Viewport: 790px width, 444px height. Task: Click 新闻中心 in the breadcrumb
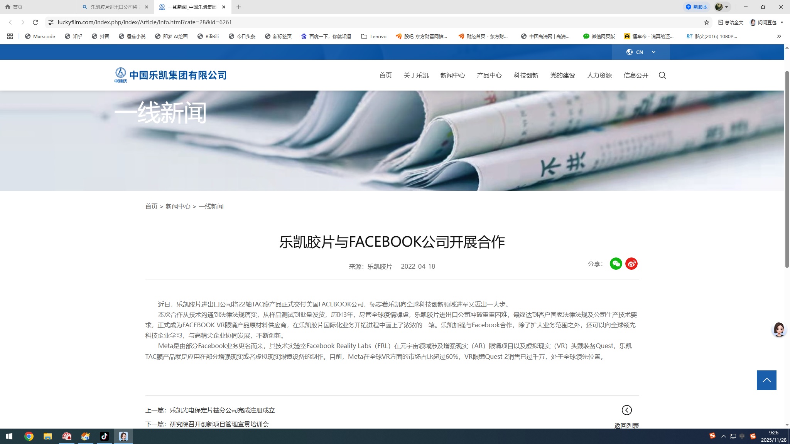pos(178,206)
